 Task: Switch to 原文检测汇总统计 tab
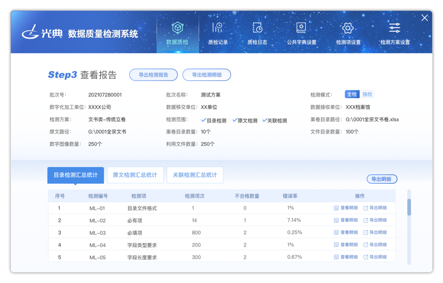tap(135, 175)
